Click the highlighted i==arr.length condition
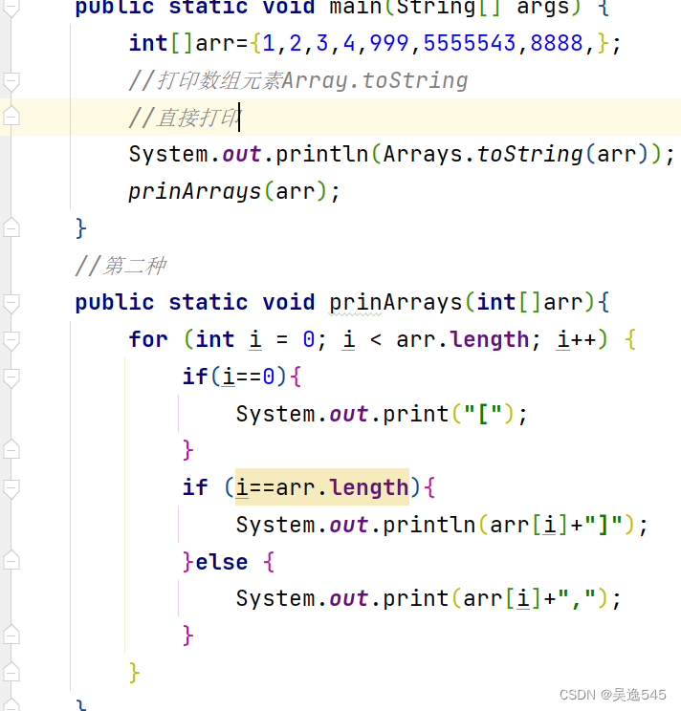The width and height of the screenshot is (681, 711). click(322, 487)
